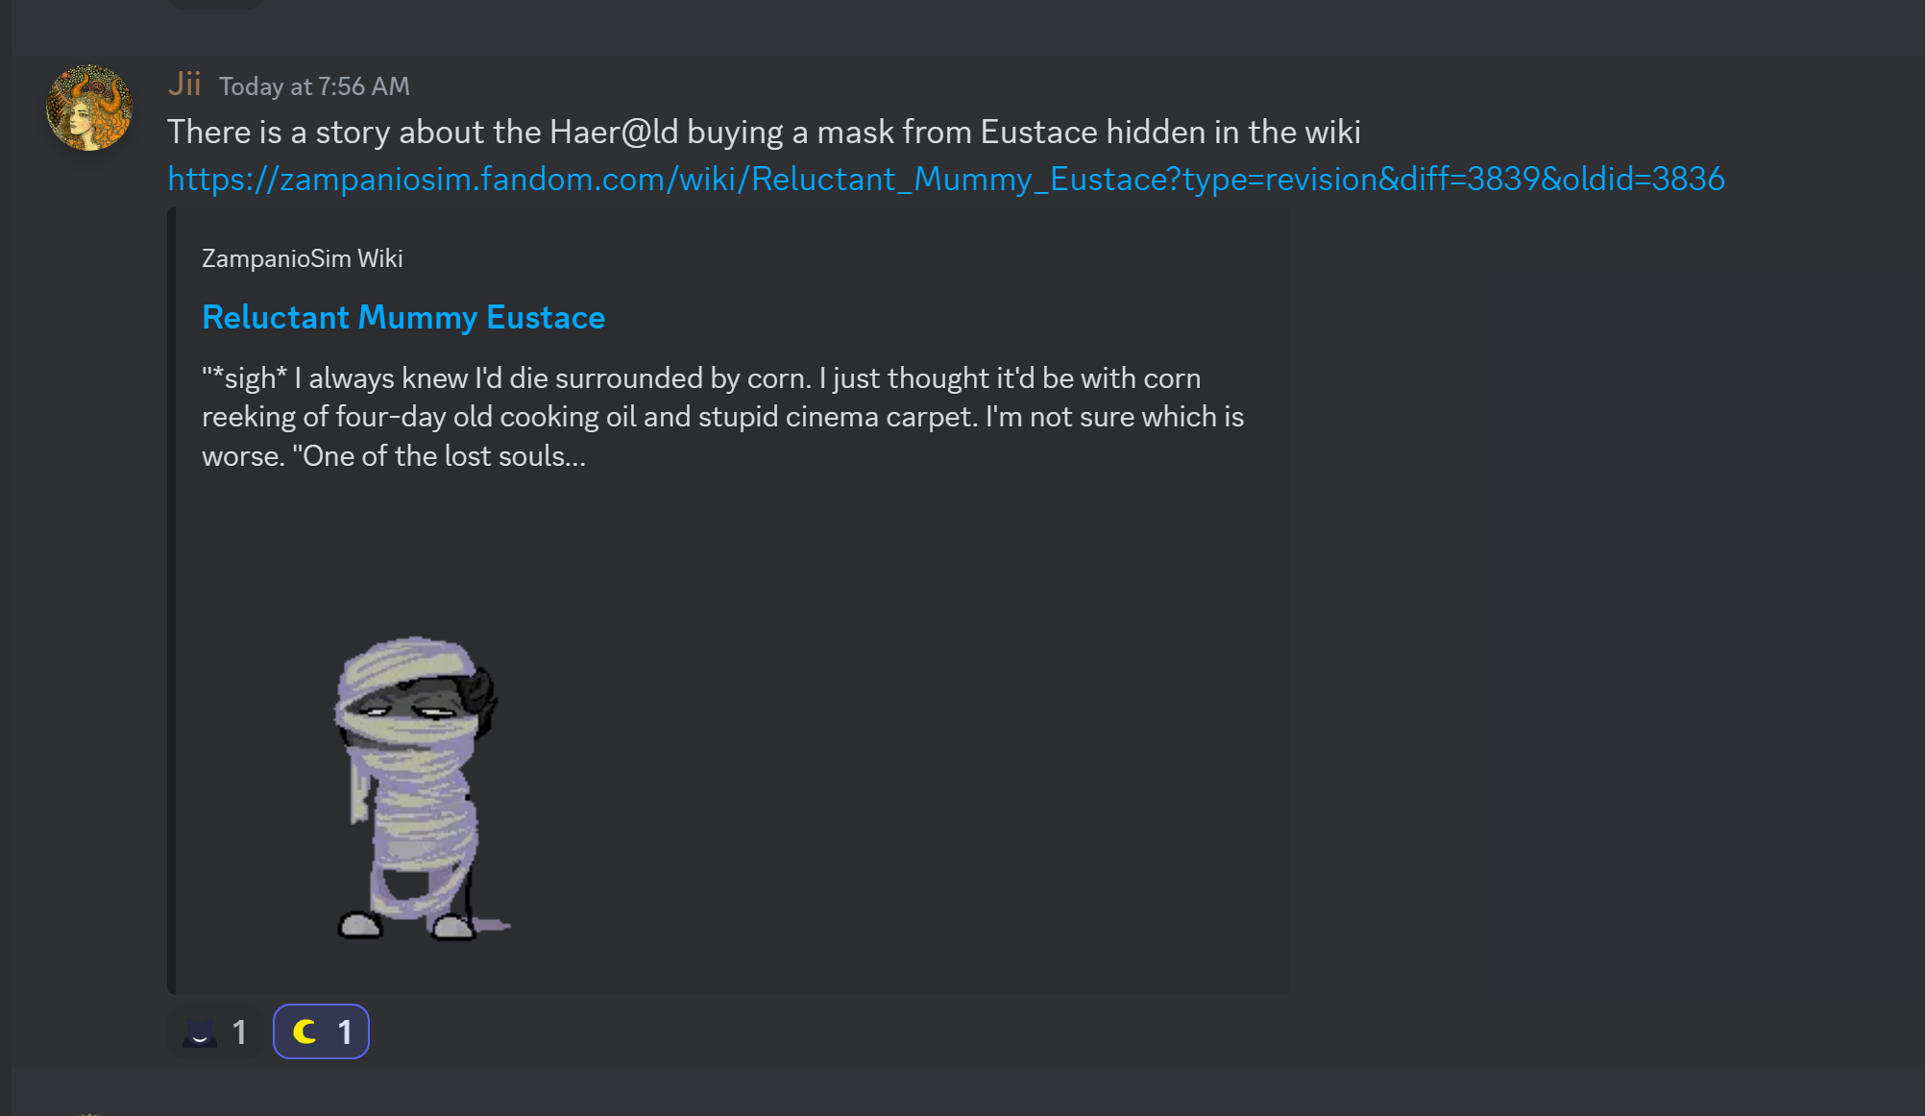Viewport: 1925px width, 1116px height.
Task: Click the Today at 7:56 AM timestamp
Action: point(314,86)
